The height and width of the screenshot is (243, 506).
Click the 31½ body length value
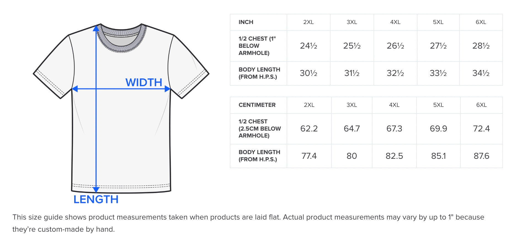(352, 73)
